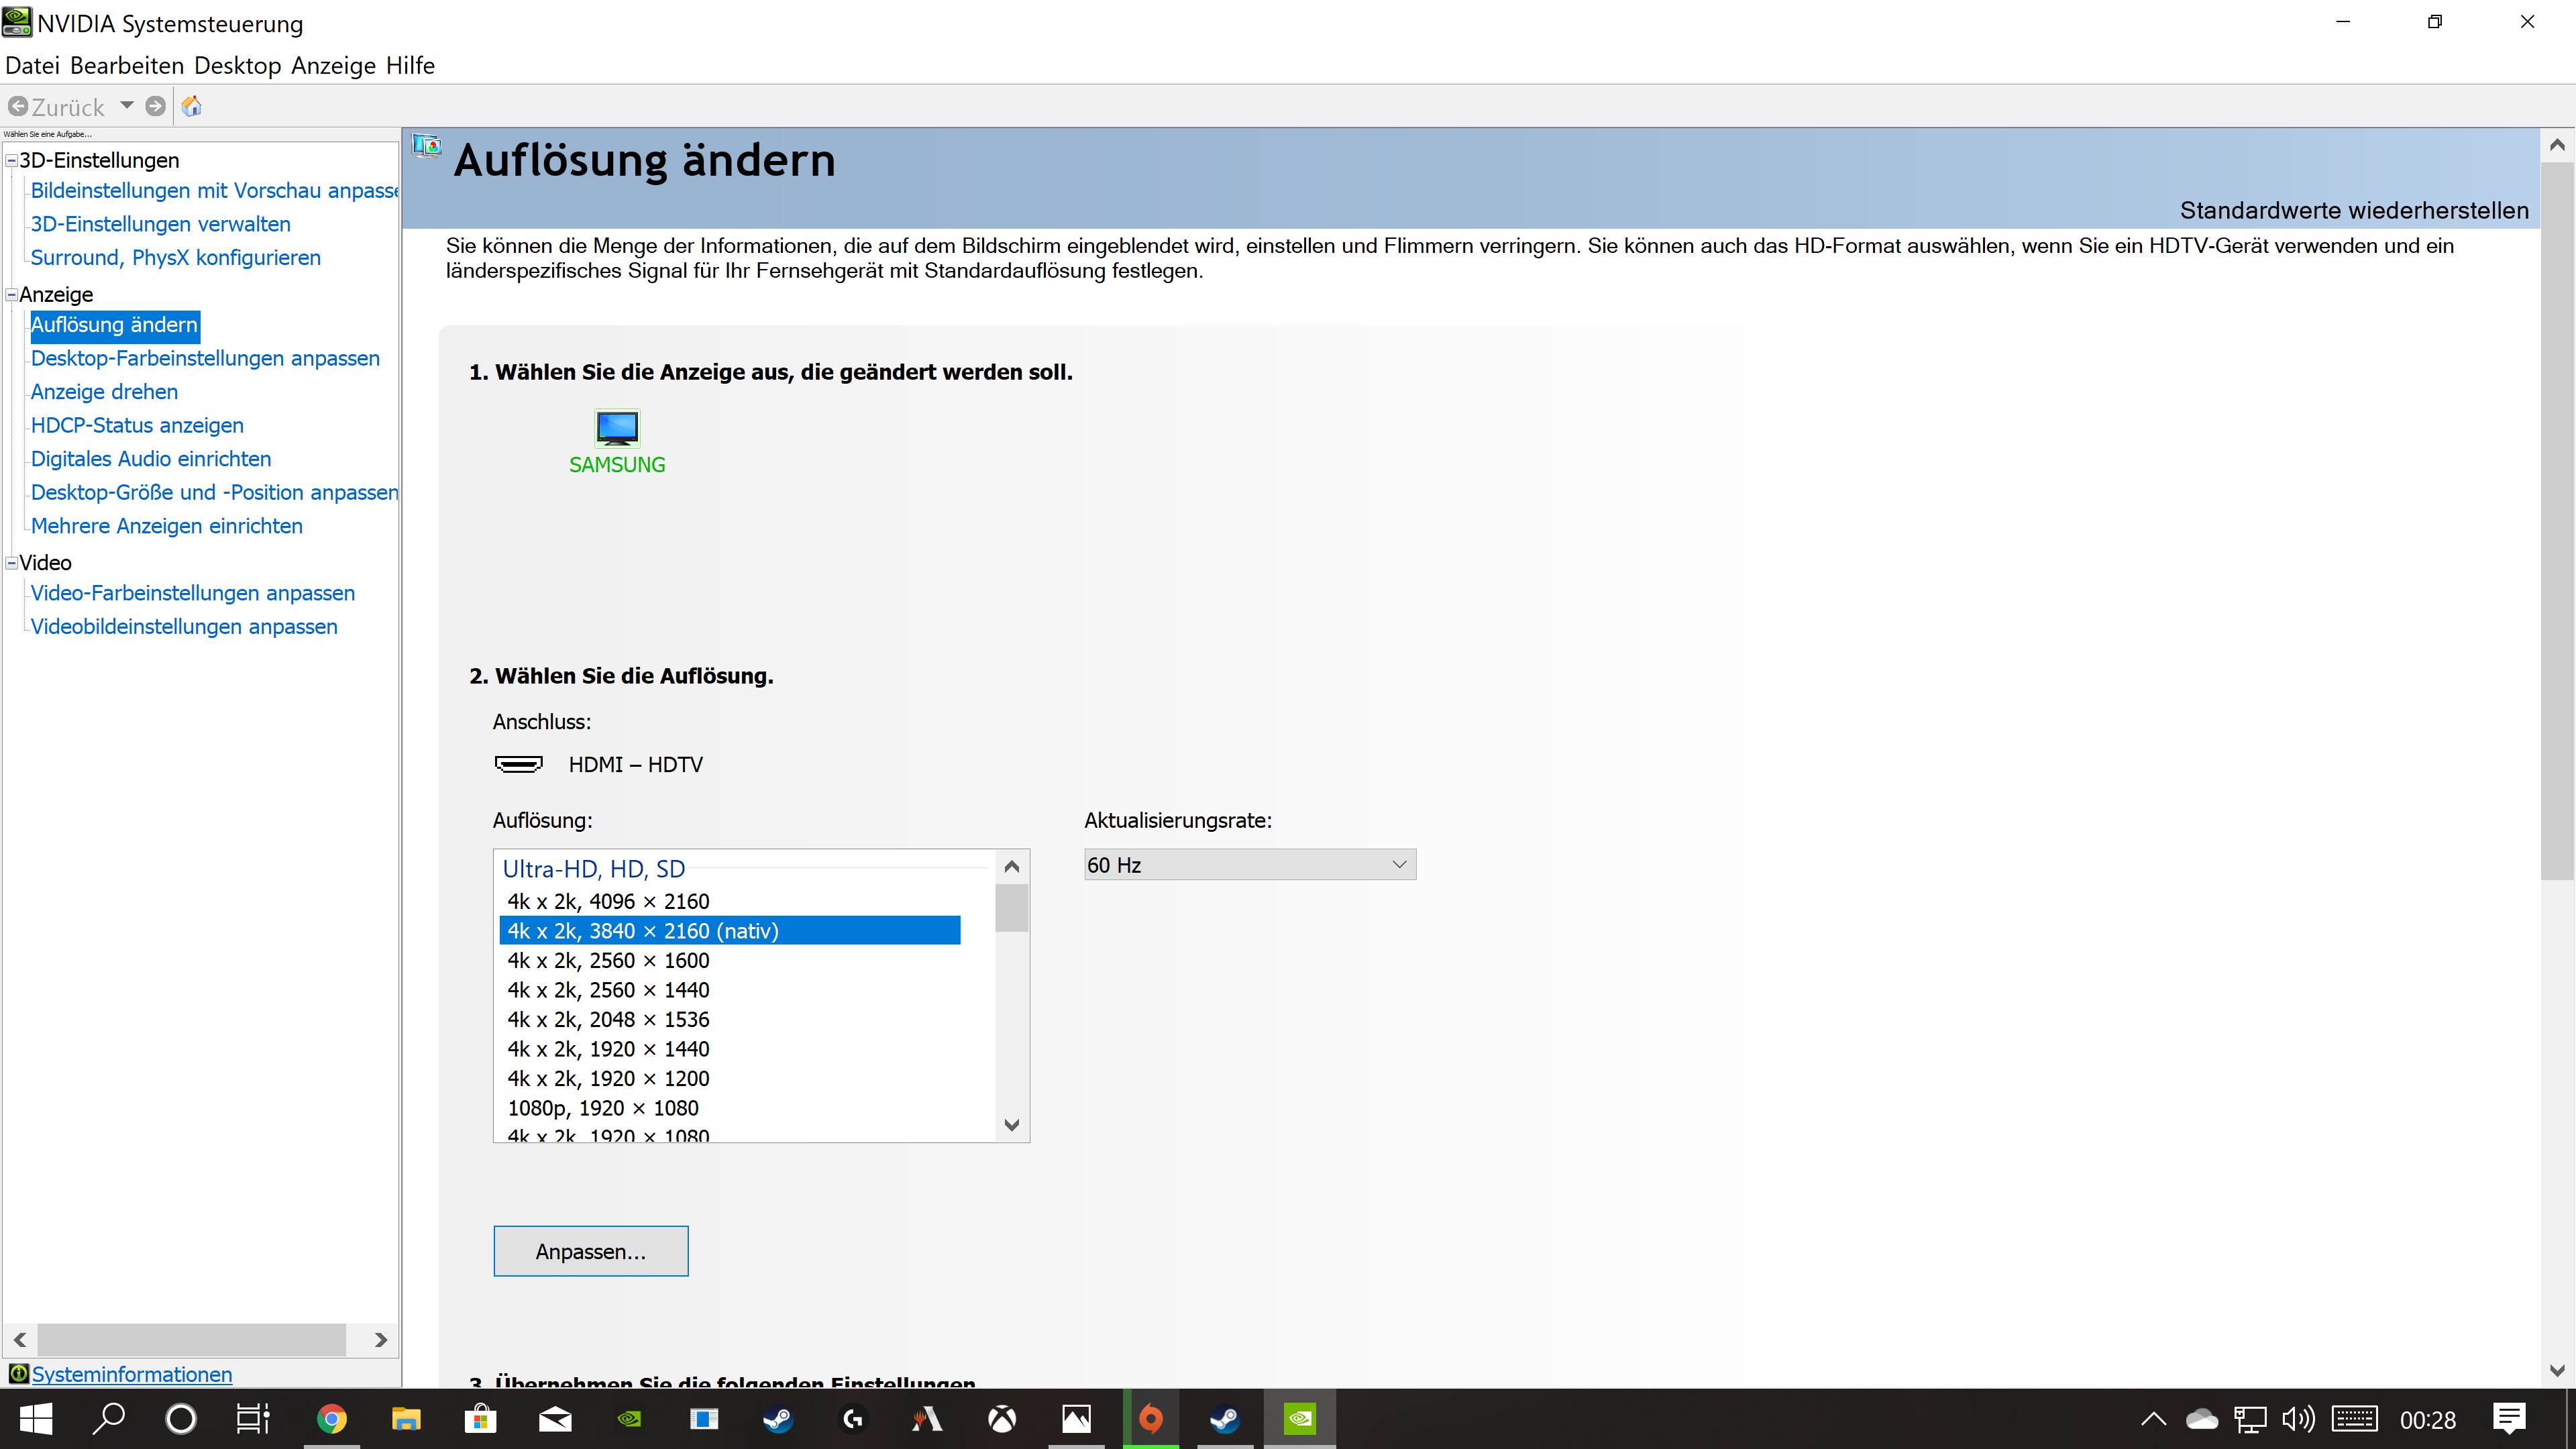Screen dimensions: 2576x1449
Task: Open the Hilfe menu
Action: pyautogui.click(x=410, y=66)
